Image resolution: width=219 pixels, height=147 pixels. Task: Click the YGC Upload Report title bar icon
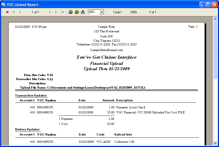coord(4,5)
